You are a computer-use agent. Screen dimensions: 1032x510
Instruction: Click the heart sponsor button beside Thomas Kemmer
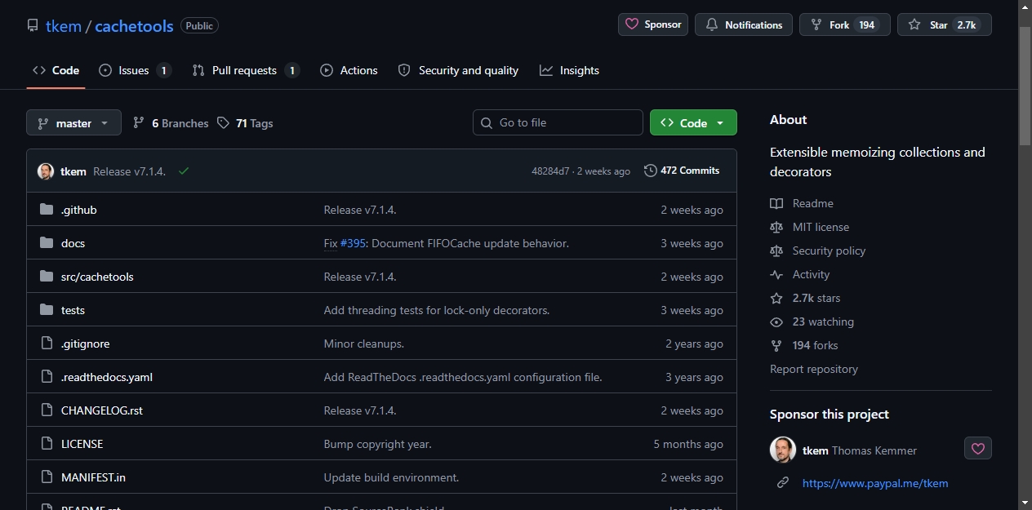978,449
